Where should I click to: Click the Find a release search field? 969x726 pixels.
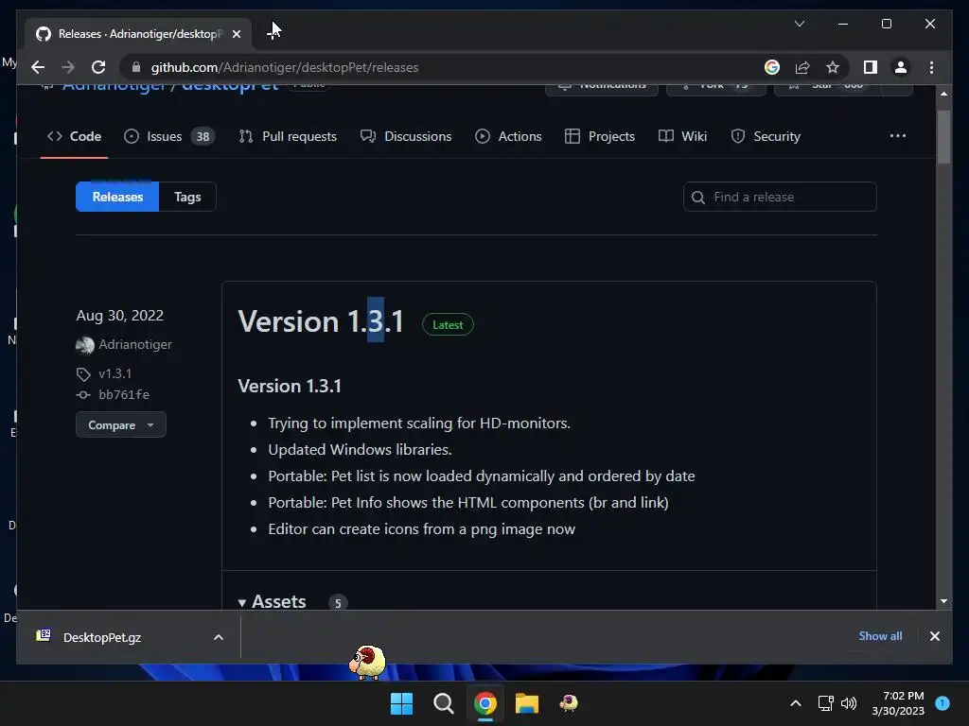click(x=780, y=197)
